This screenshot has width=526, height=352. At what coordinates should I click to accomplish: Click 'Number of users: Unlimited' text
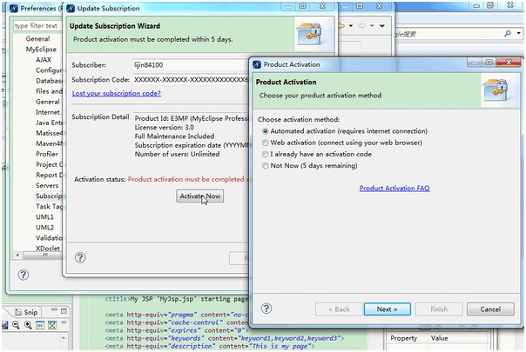177,154
